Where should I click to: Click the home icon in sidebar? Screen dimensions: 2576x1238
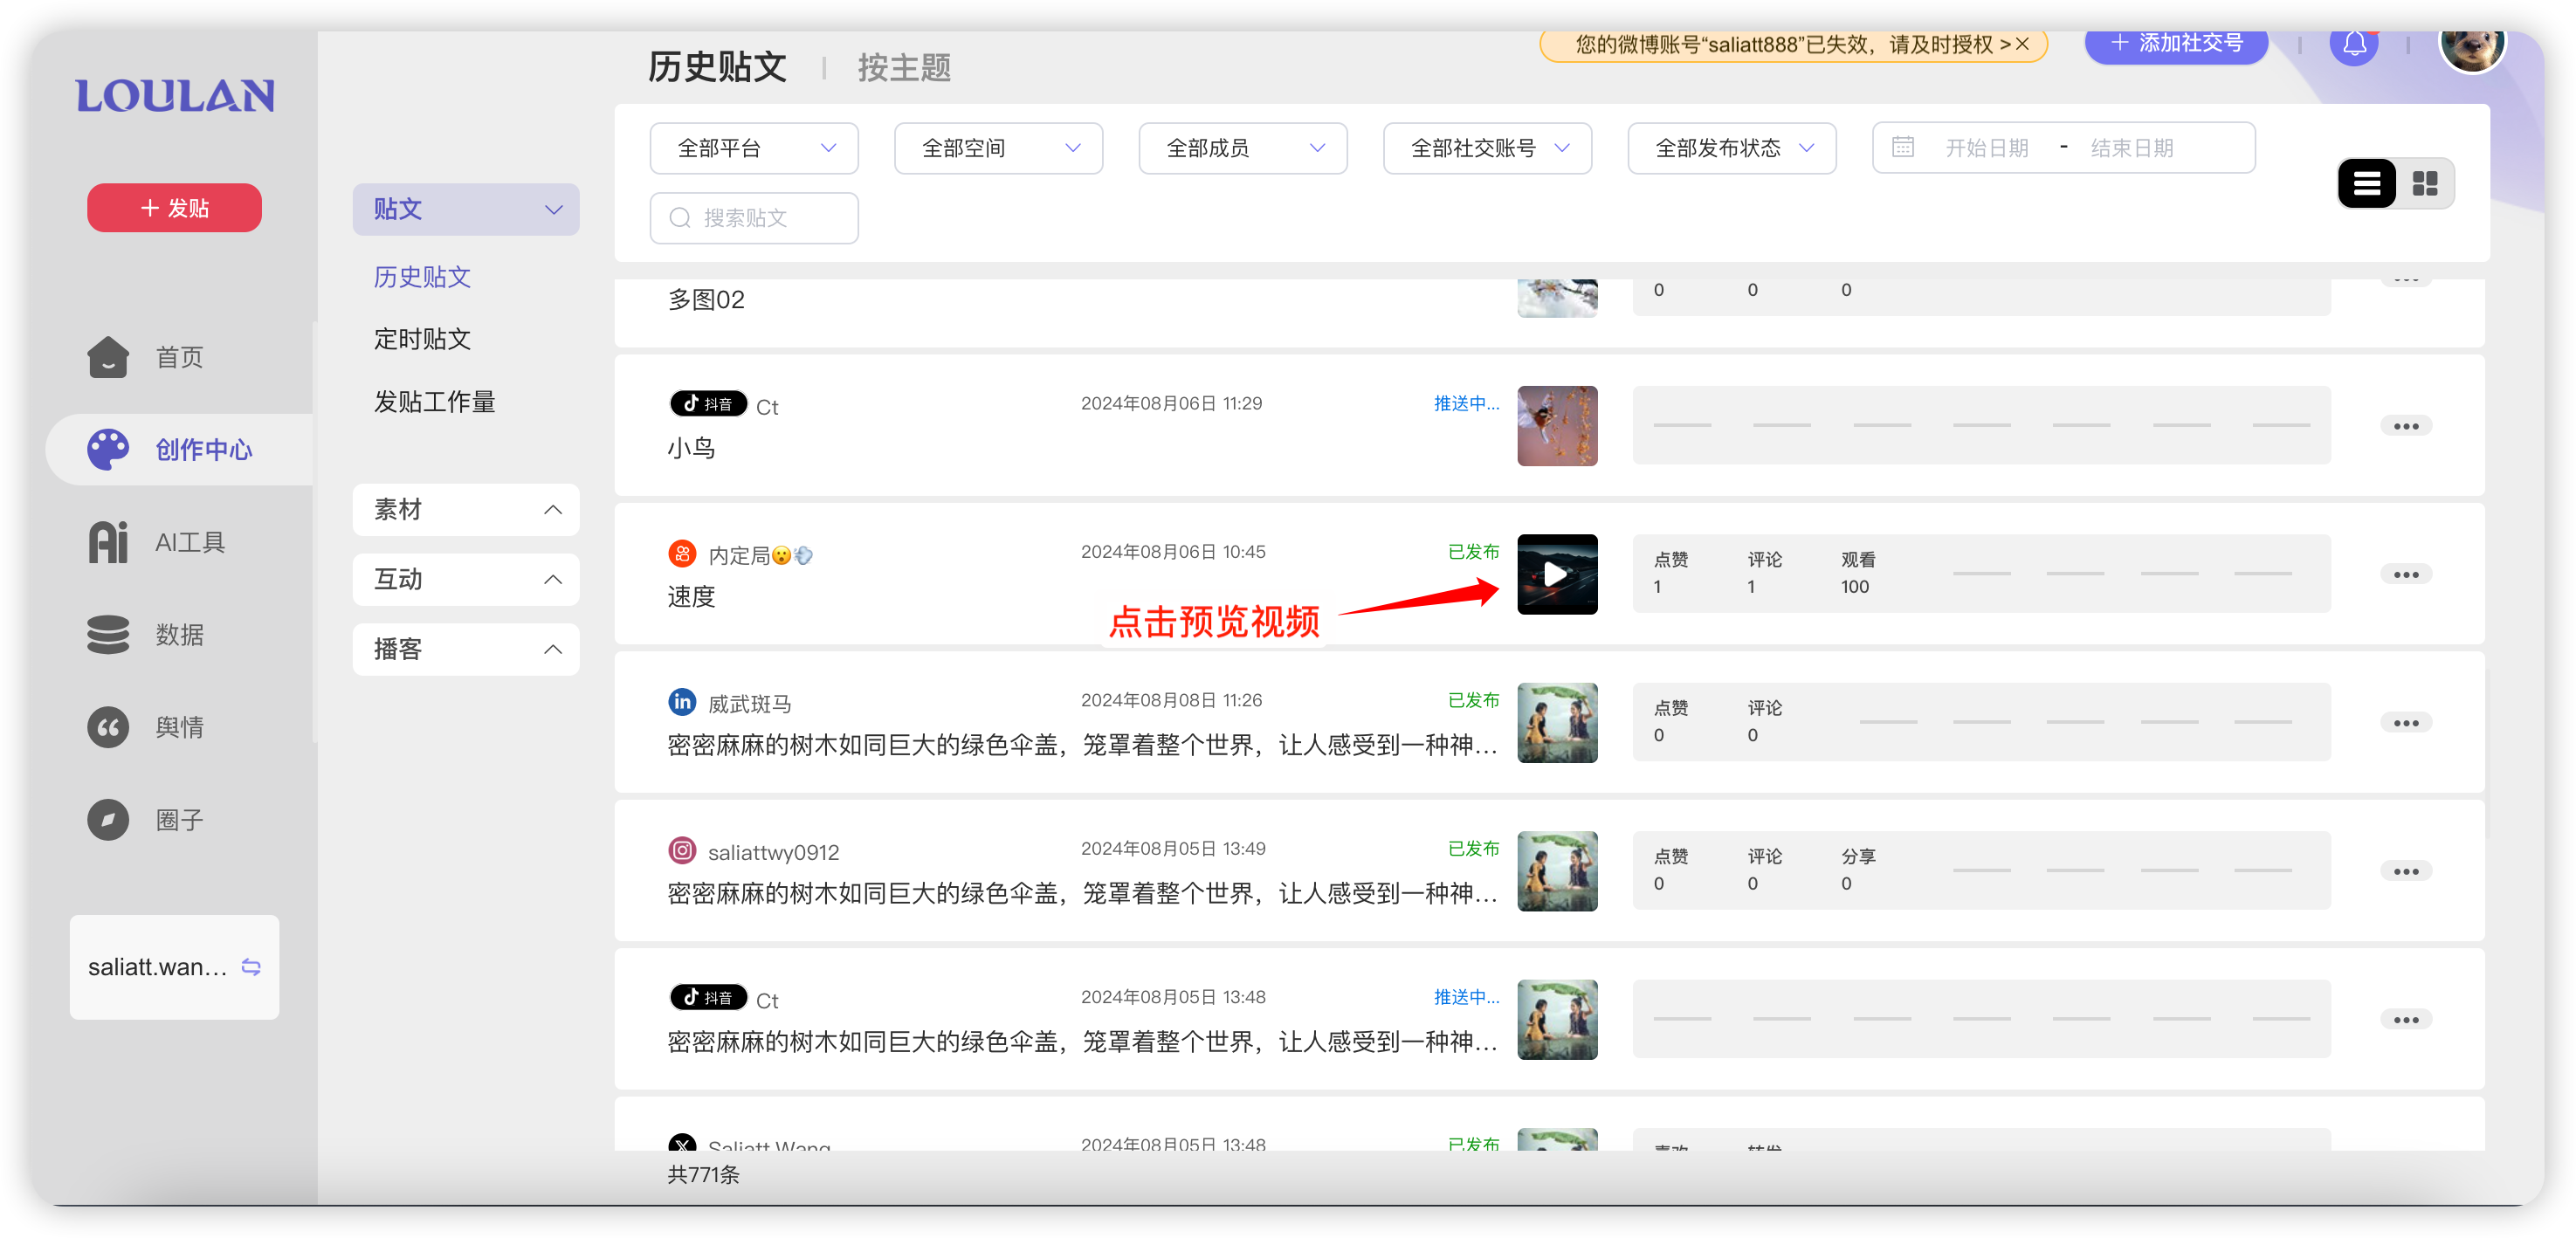pyautogui.click(x=108, y=357)
